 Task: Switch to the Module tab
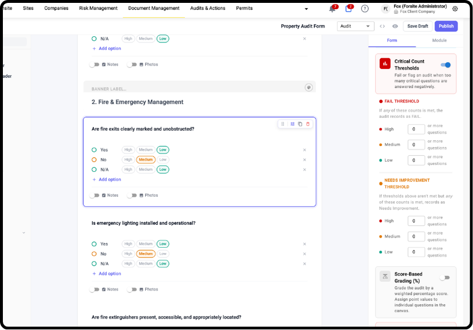pos(439,40)
